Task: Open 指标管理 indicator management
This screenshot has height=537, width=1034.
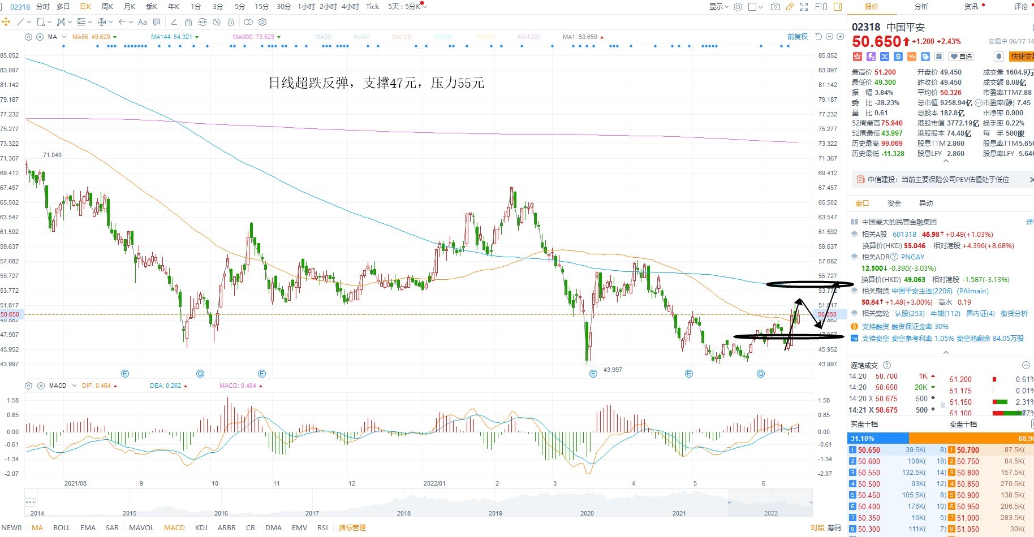Action: pyautogui.click(x=352, y=528)
